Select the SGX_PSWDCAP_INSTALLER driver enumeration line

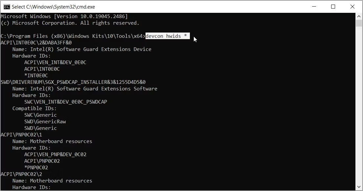(x=73, y=82)
